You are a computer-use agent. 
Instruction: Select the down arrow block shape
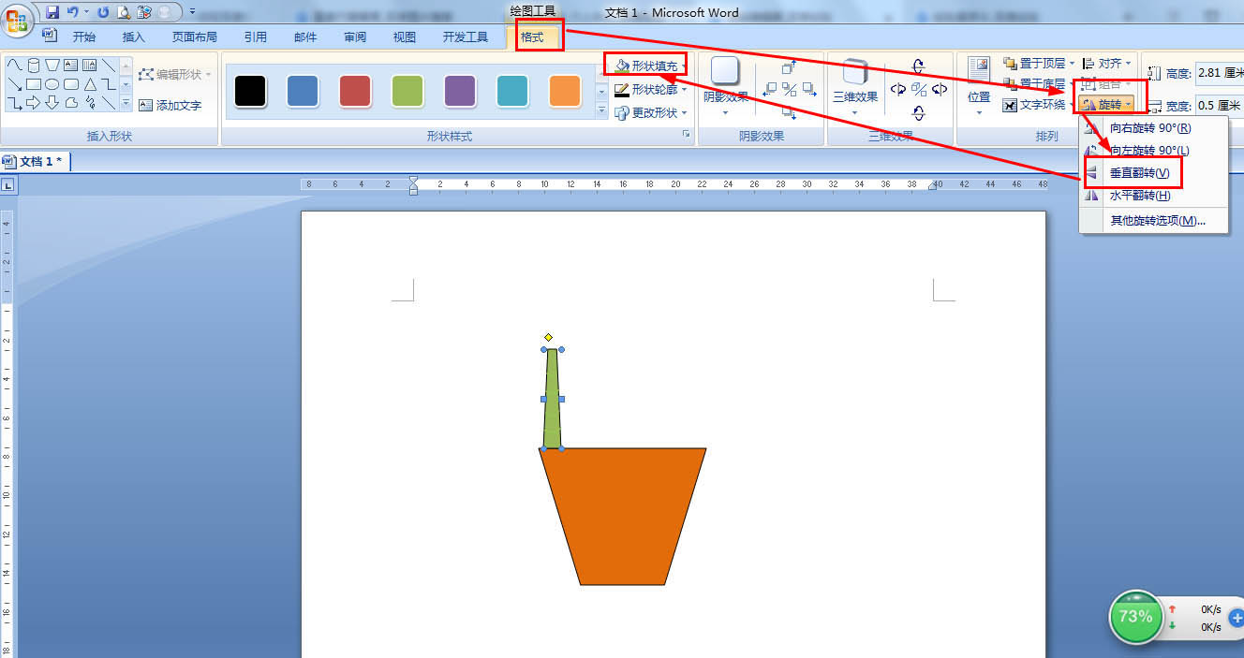coord(52,103)
